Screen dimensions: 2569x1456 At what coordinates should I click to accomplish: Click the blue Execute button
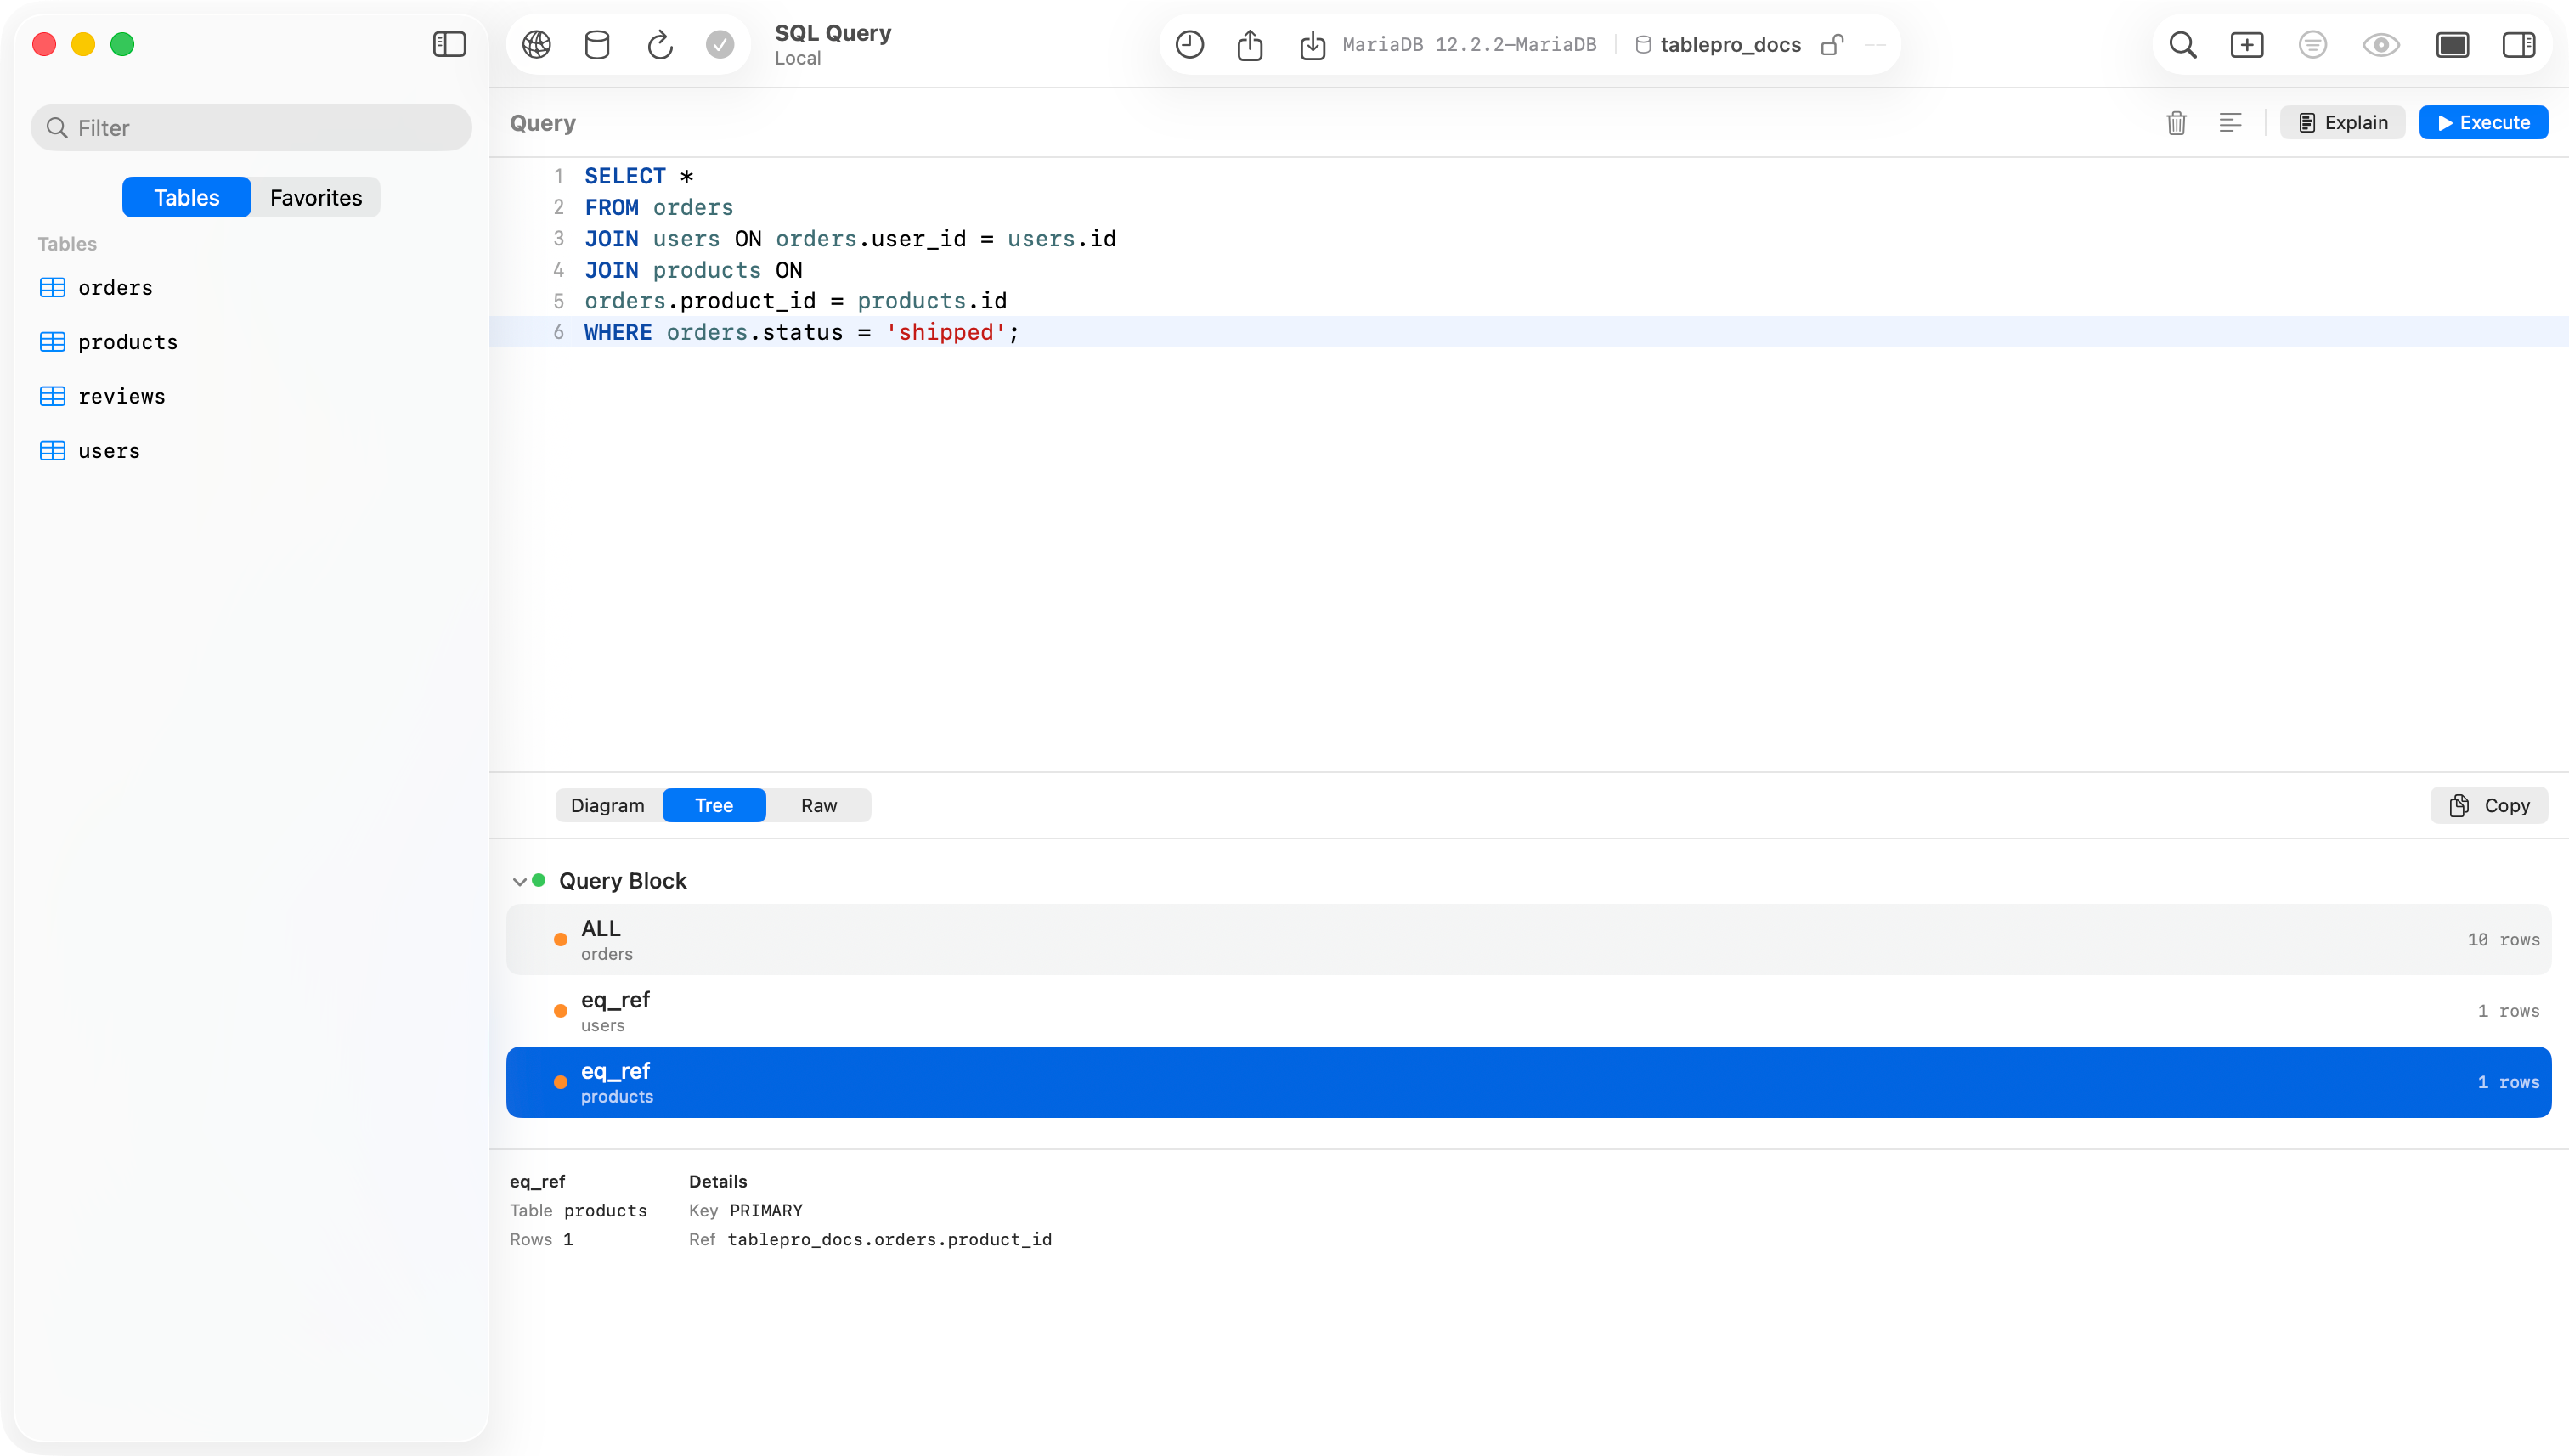2483,123
